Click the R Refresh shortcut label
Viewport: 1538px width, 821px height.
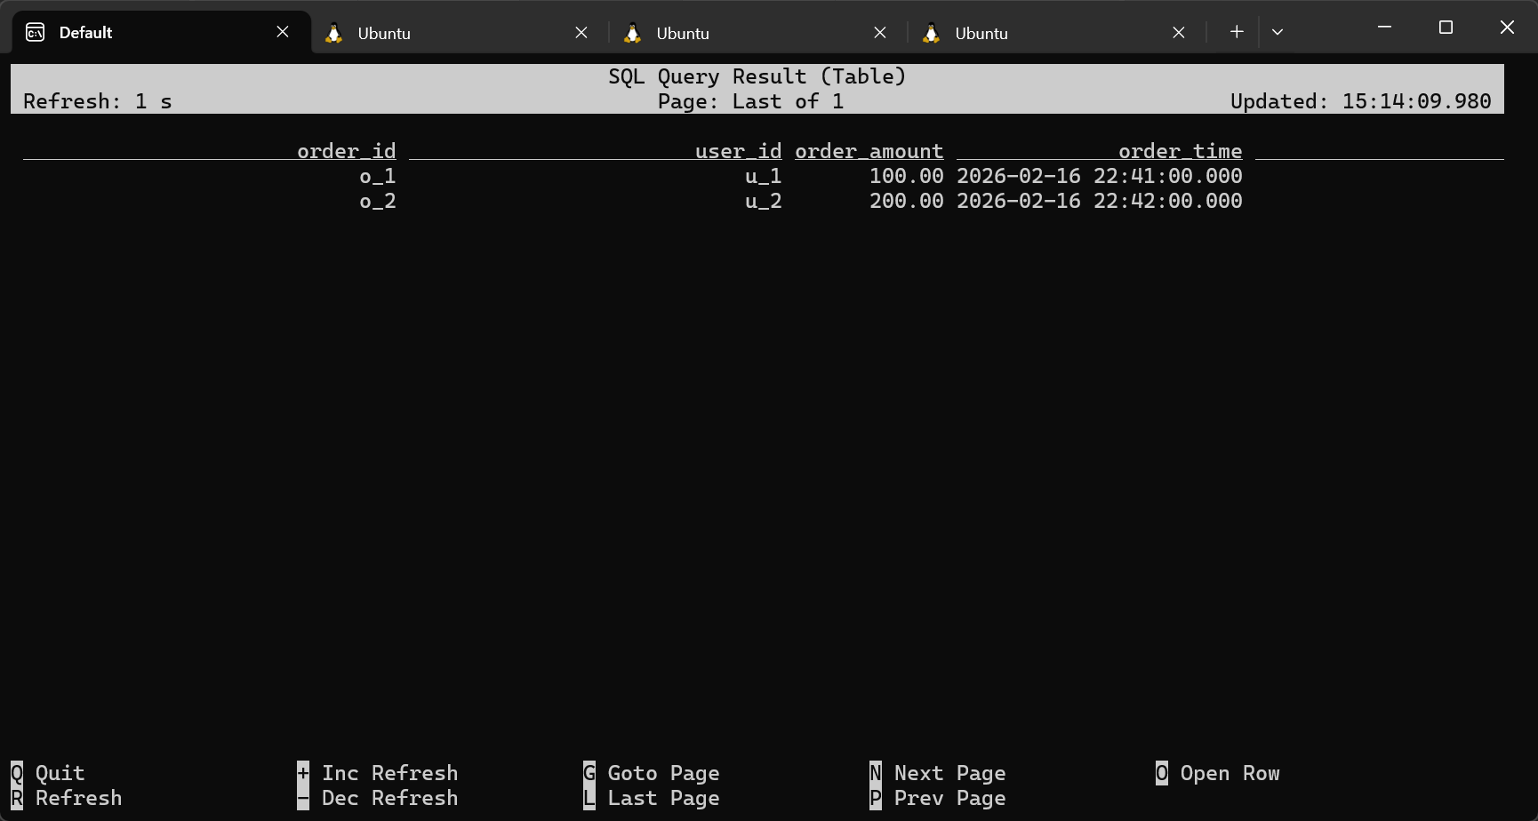click(67, 798)
